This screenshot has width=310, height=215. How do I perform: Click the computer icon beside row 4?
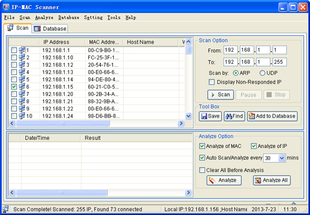pos(22,72)
